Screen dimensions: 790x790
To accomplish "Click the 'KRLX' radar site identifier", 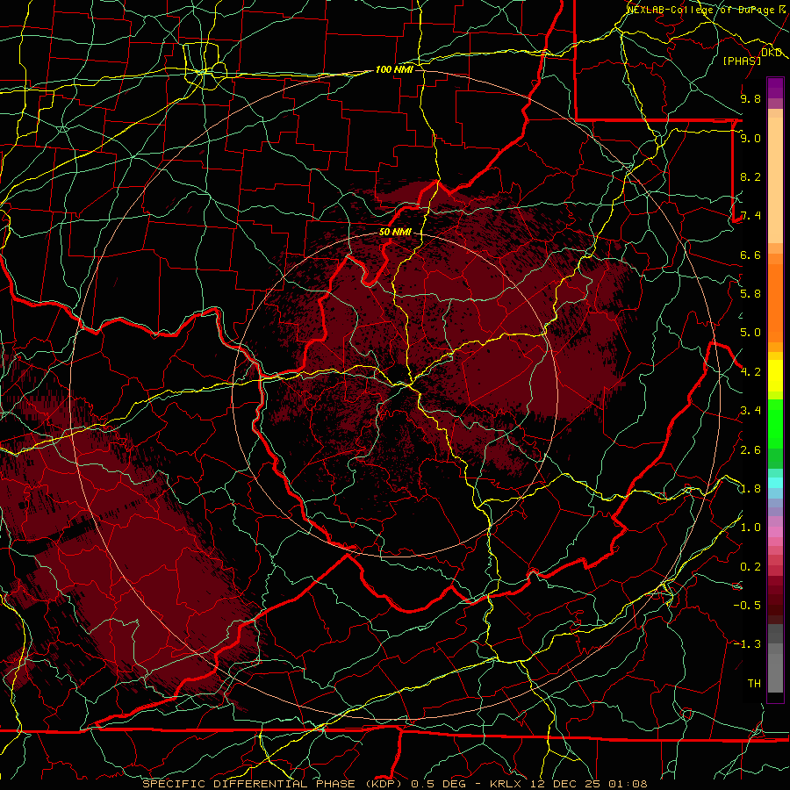I will pos(507,784).
